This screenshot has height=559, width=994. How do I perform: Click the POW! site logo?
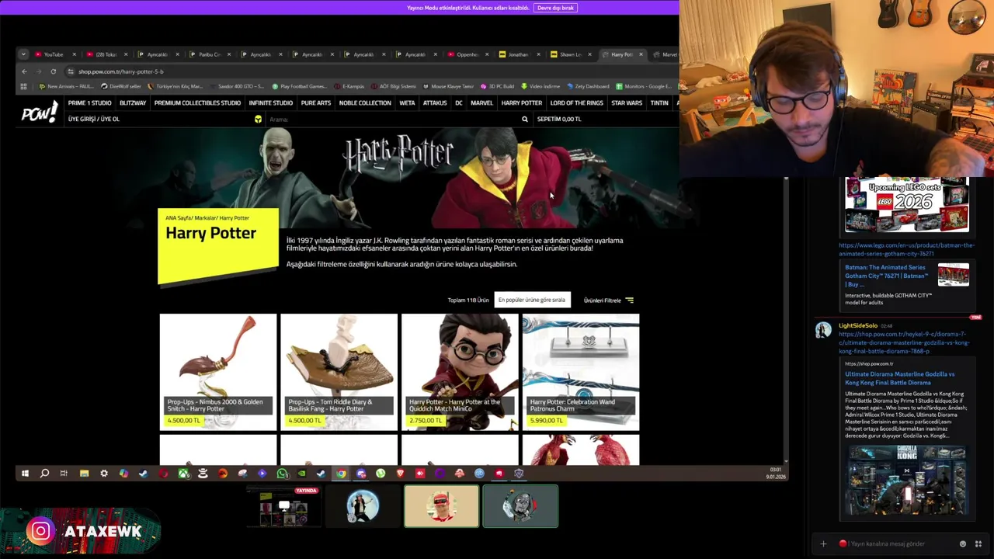point(40,113)
